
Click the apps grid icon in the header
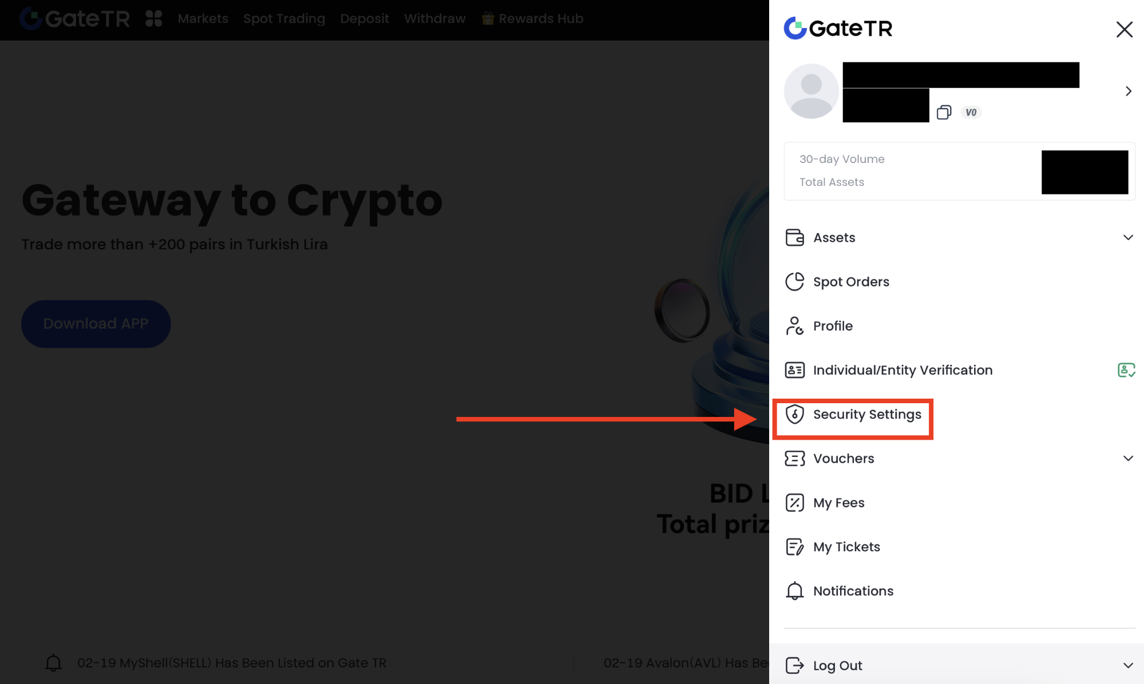[153, 19]
